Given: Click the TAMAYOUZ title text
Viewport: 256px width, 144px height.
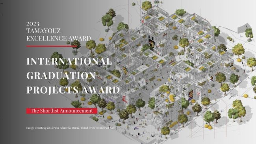Looking at the screenshot, I should click(x=43, y=31).
